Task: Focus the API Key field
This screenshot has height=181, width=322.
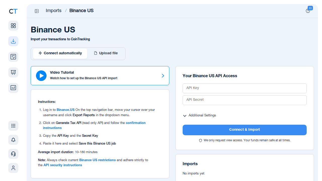Action: tap(245, 88)
